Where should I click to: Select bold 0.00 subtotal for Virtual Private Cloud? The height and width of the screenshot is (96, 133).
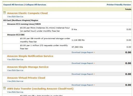coord(128,85)
